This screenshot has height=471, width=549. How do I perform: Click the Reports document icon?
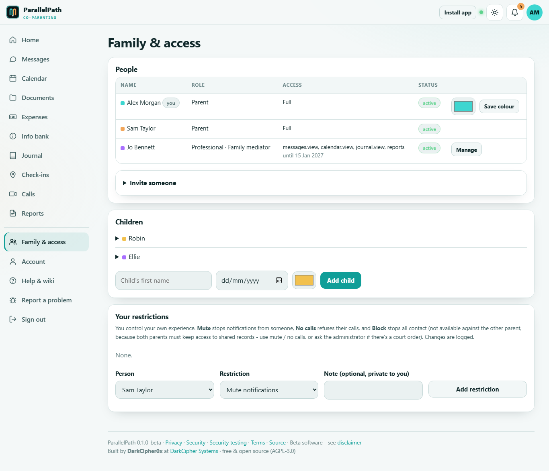click(x=13, y=213)
